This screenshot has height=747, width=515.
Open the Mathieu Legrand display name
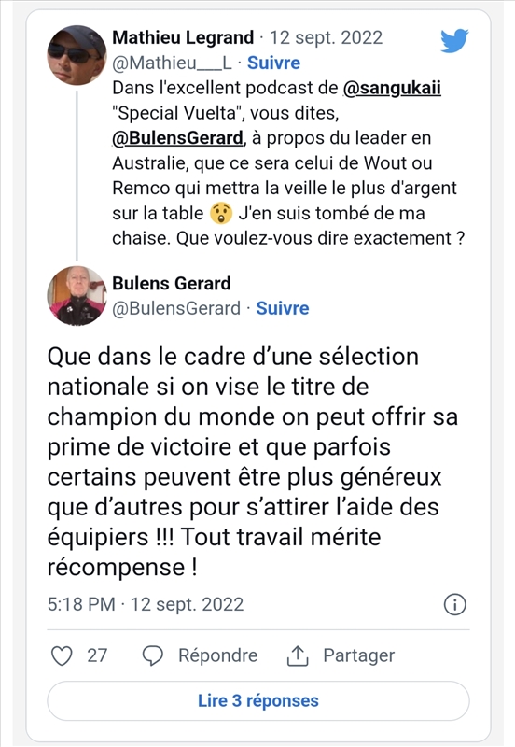click(183, 37)
